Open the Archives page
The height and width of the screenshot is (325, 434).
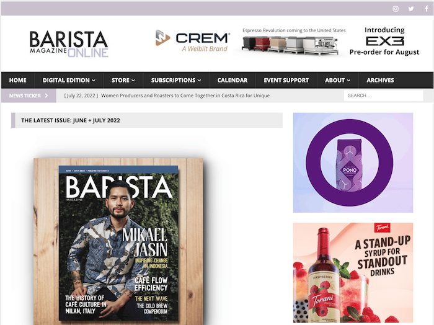coord(380,80)
